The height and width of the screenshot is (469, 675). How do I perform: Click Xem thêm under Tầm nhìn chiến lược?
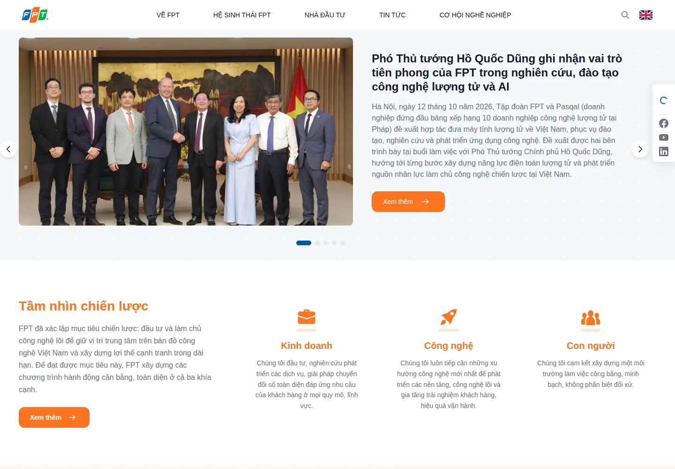(54, 417)
